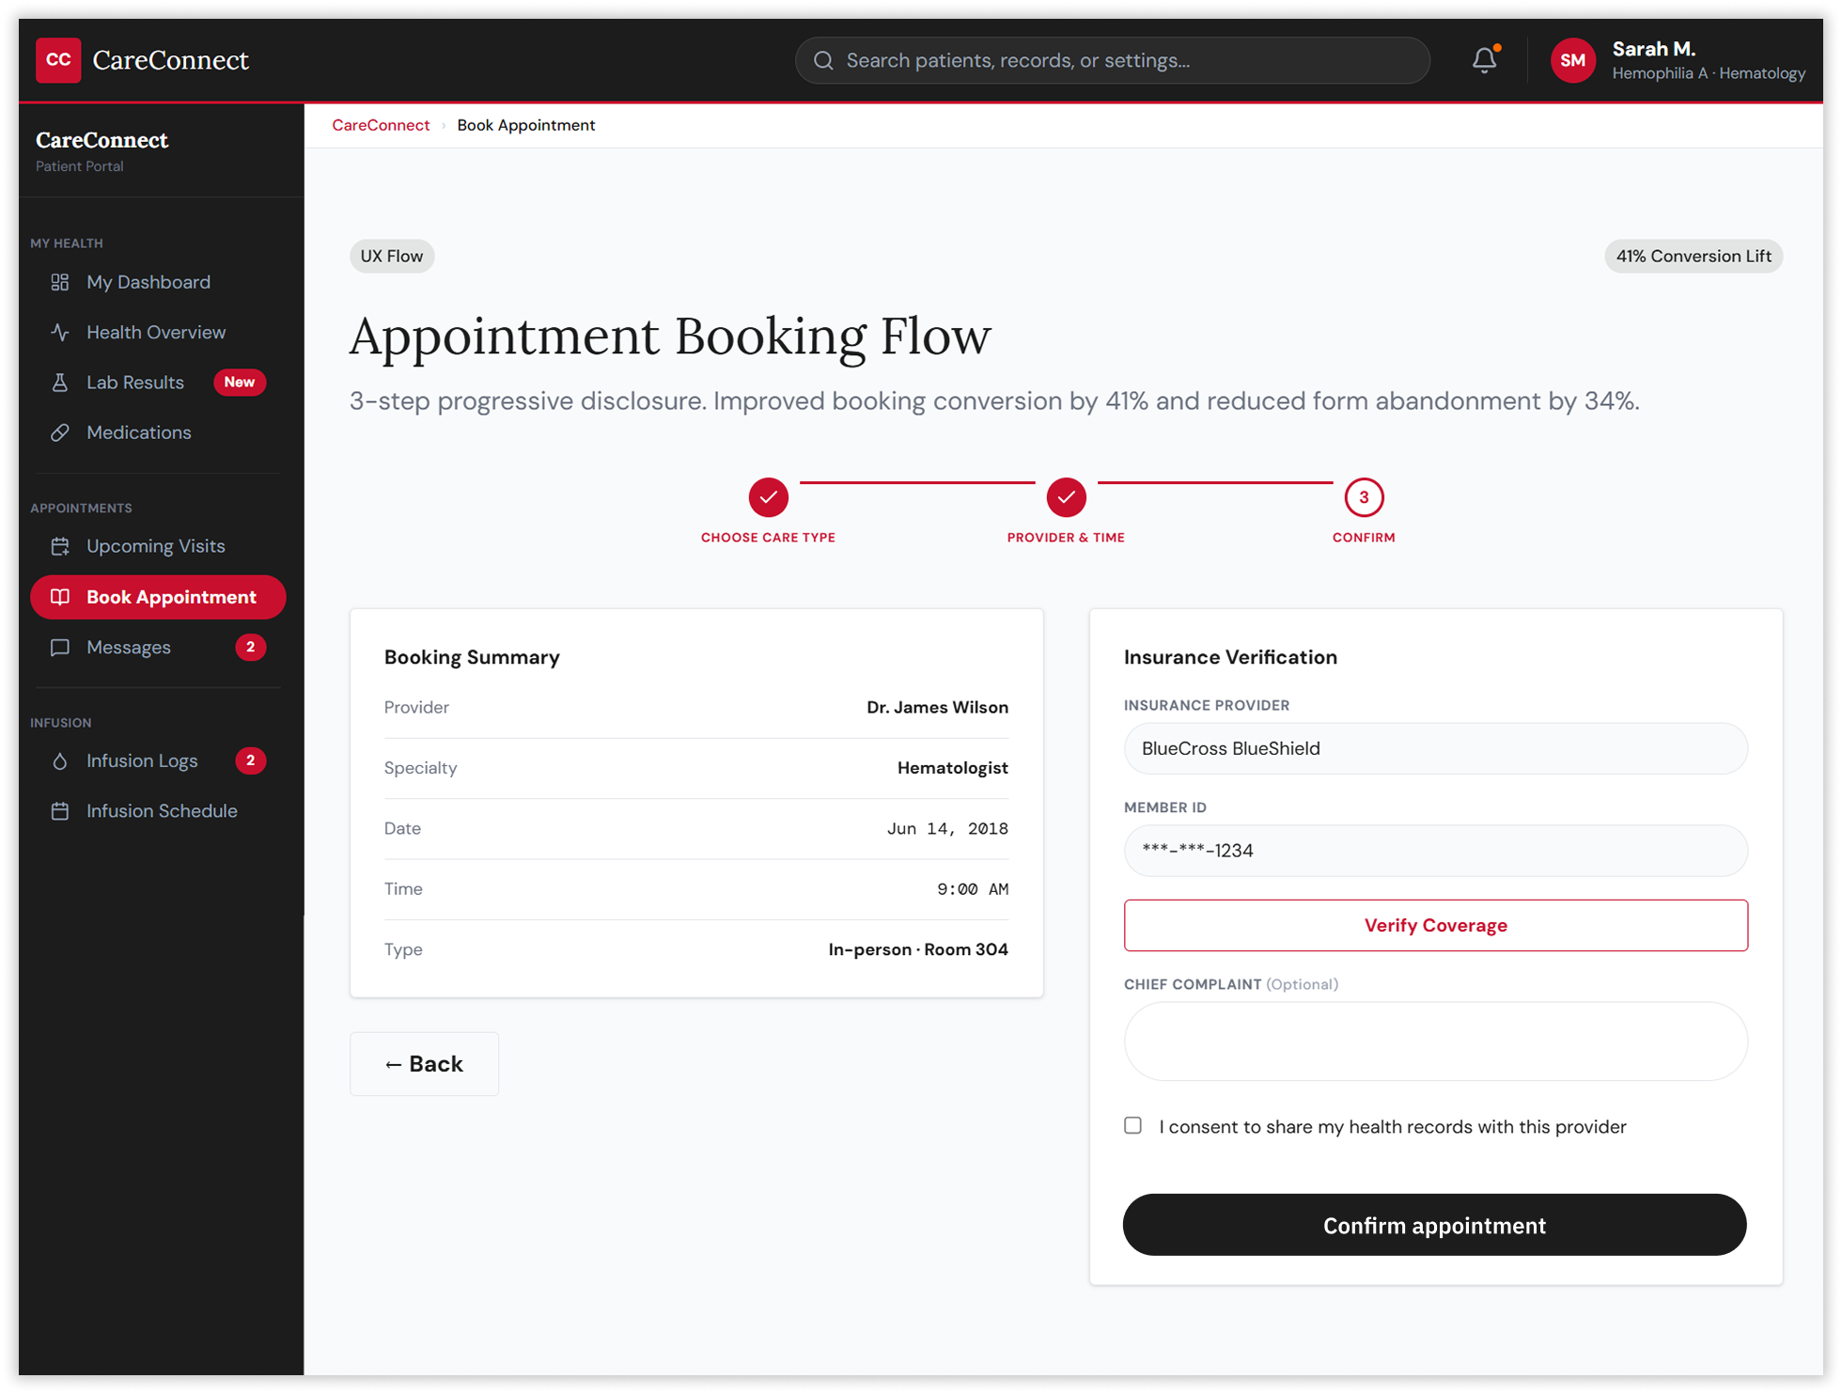Screen dimensions: 1842x1394
Task: Click the Lab Results flask icon
Action: (x=60, y=383)
